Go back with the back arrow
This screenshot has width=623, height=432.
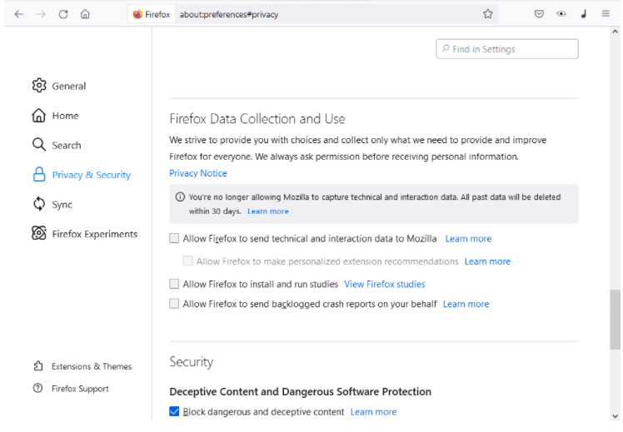coord(18,14)
